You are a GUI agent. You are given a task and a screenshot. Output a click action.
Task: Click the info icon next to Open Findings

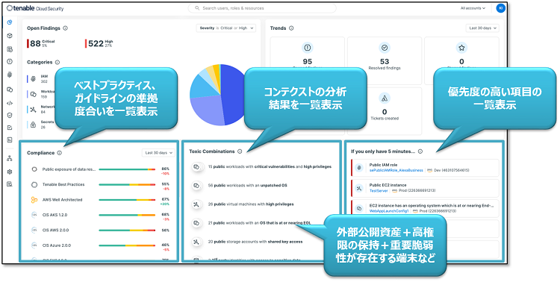pos(66,28)
